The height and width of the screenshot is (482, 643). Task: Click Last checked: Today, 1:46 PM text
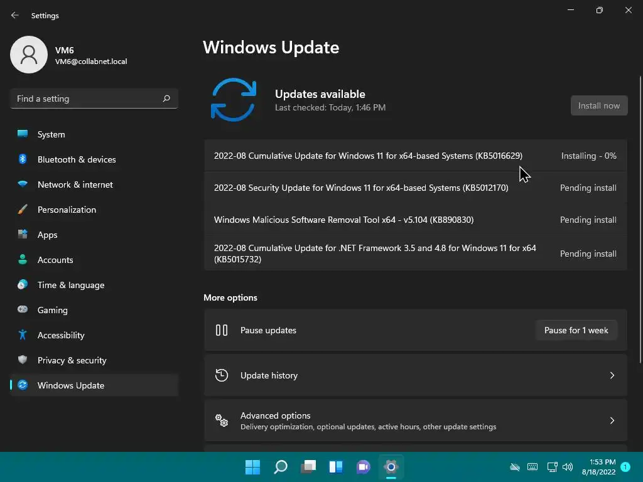tap(330, 107)
